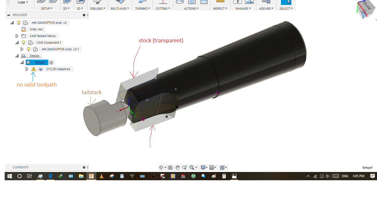Click the Post Process G2 icon
377x212 pixels.
coord(192,2)
